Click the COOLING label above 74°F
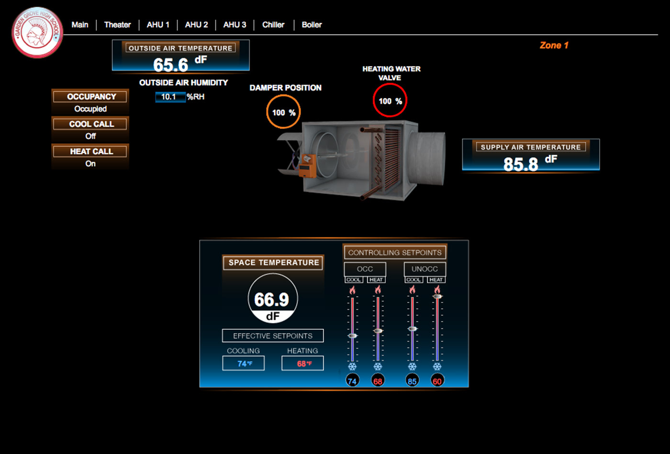Screen dimensions: 670x454 point(243,351)
